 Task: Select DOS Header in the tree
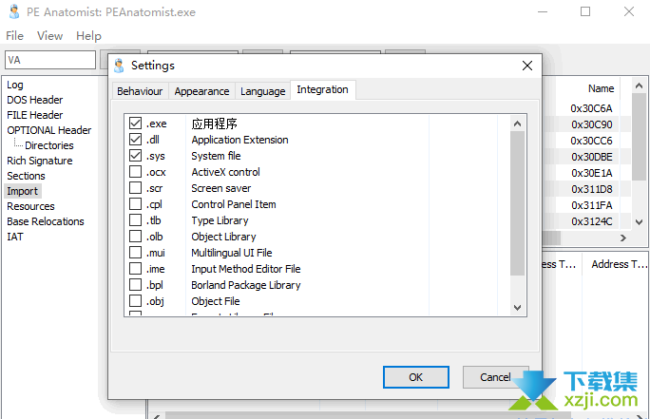[35, 100]
